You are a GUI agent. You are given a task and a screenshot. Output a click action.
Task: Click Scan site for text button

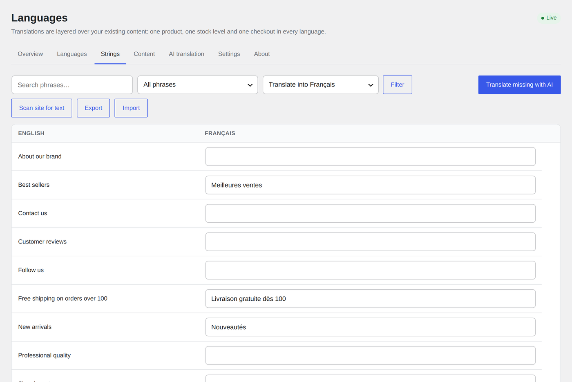click(x=42, y=108)
